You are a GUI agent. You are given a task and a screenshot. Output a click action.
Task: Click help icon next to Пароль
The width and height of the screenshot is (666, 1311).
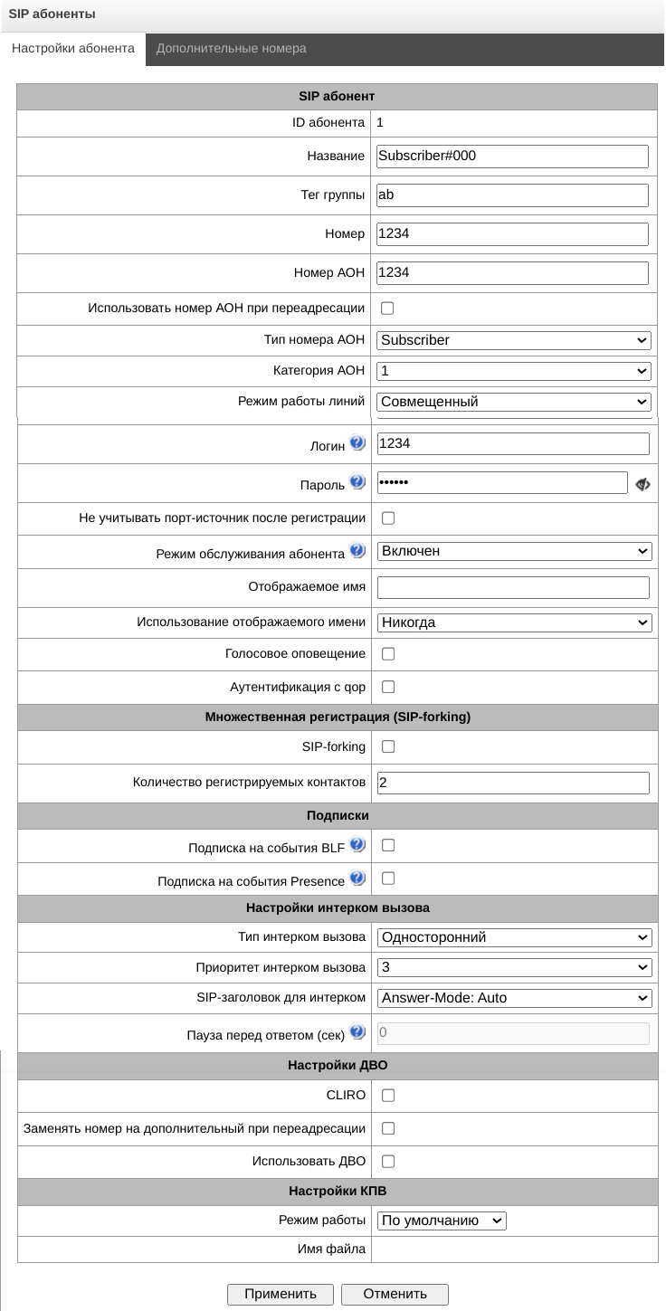point(357,482)
